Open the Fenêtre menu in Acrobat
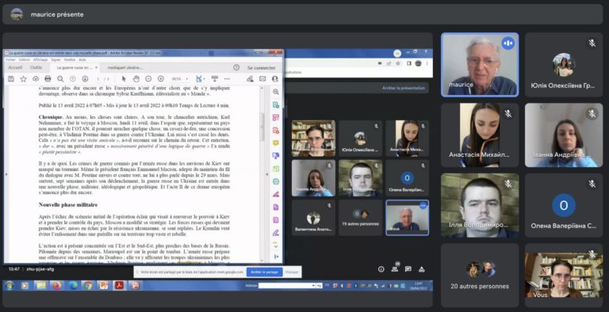The width and height of the screenshot is (609, 312). coord(70,59)
